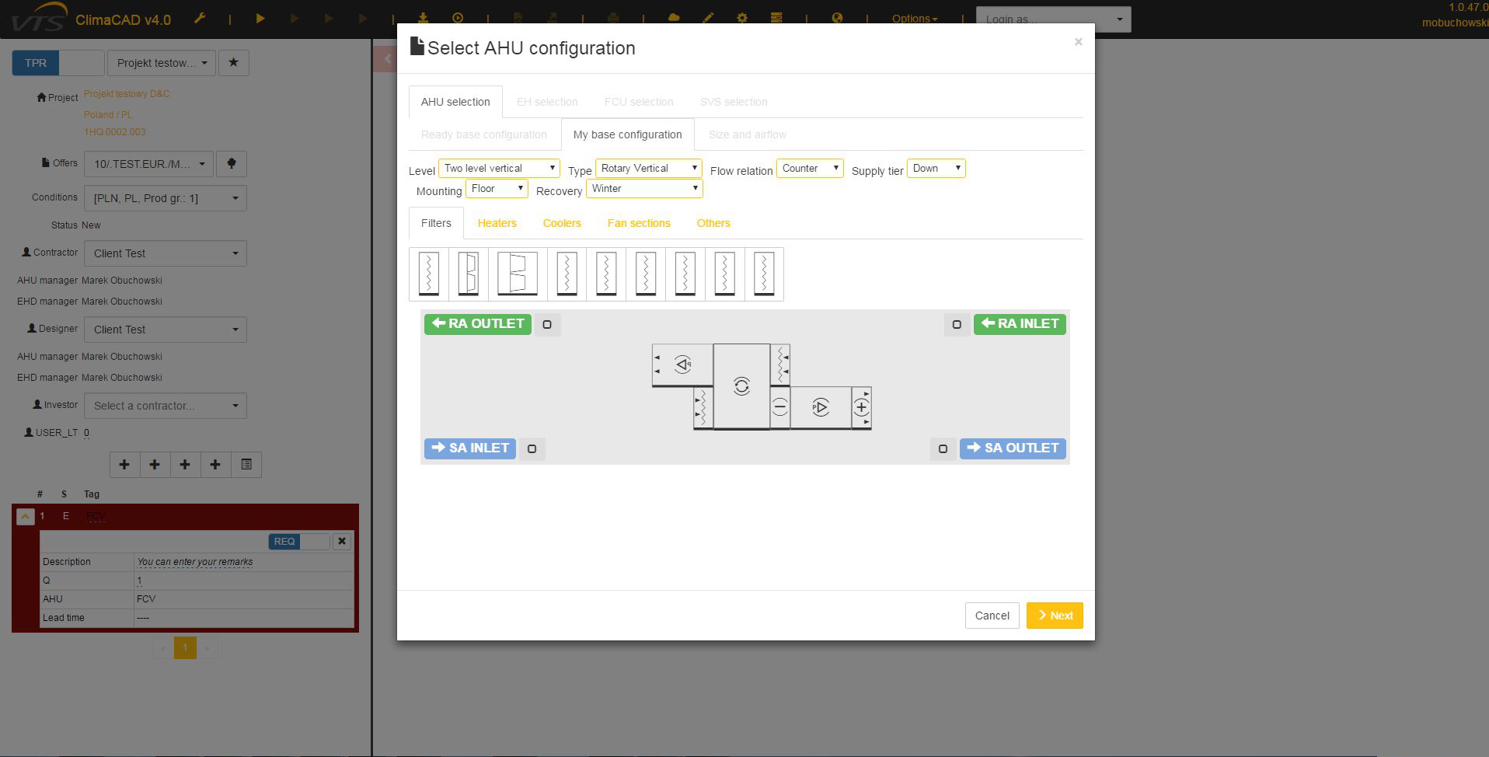Toggle the square next to RA OUTLET
1489x757 pixels.
(x=547, y=325)
